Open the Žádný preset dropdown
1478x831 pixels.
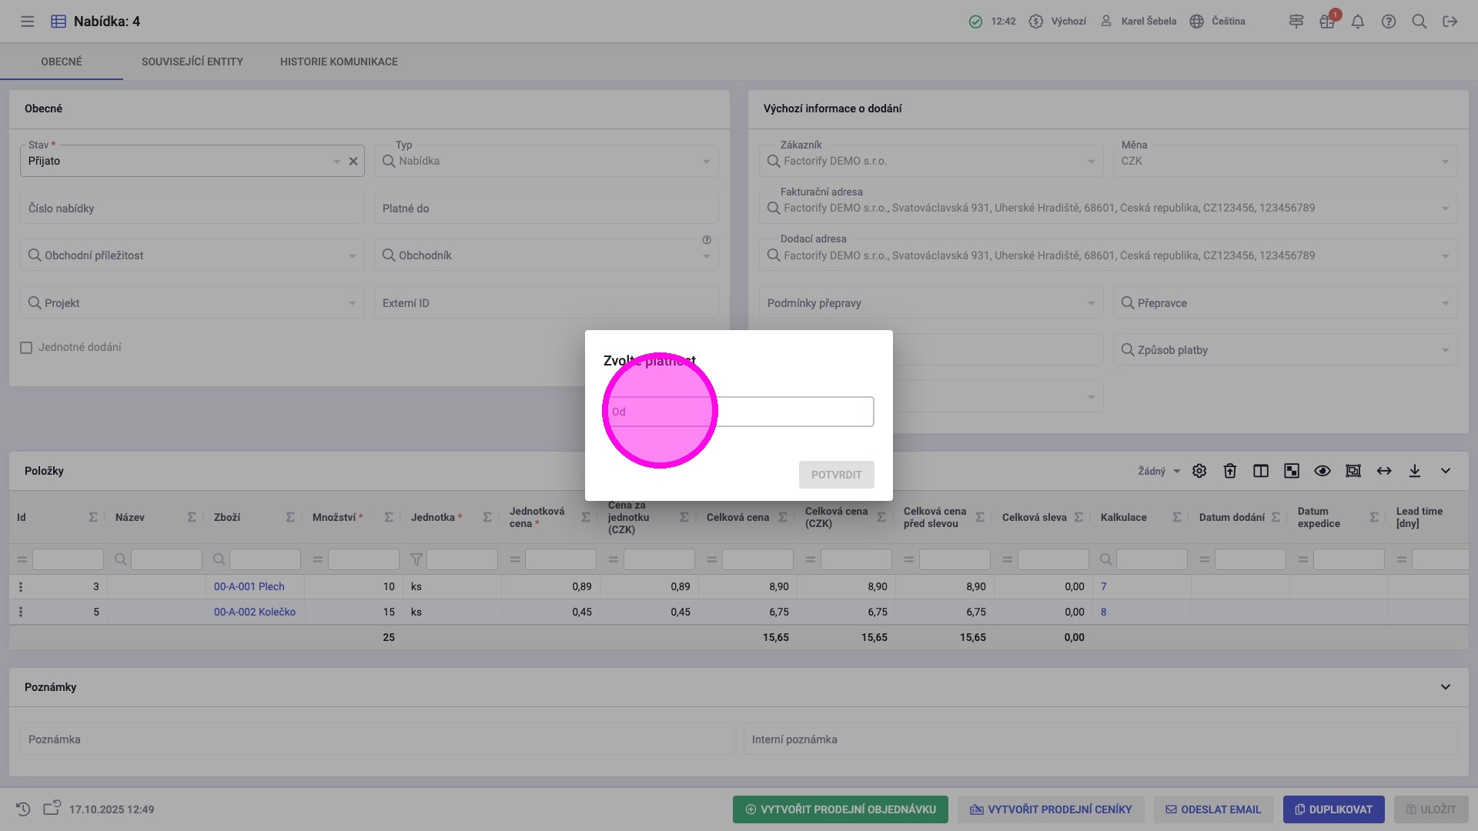coord(1159,472)
